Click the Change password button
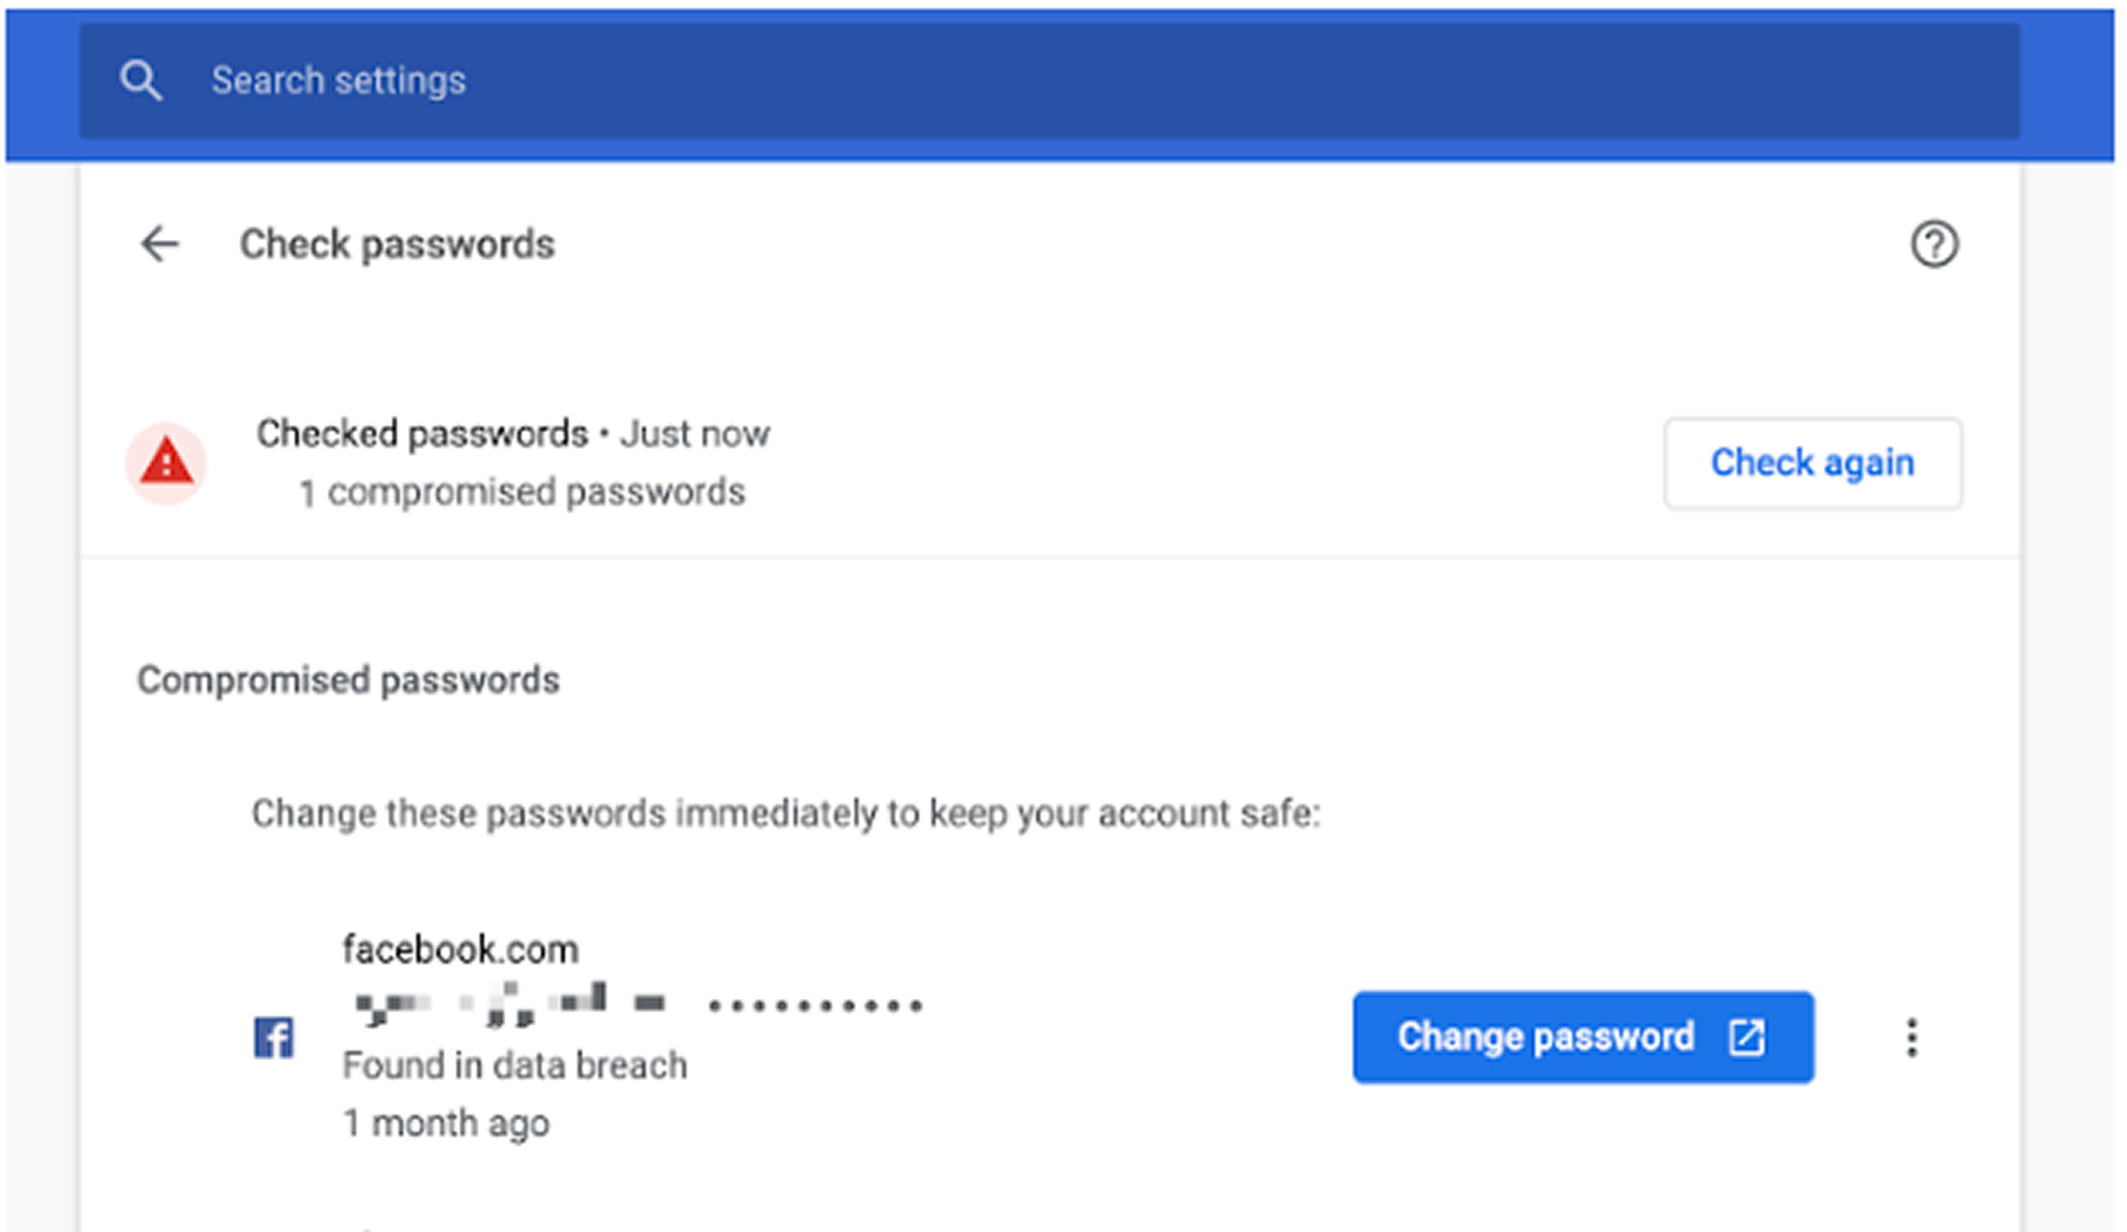The image size is (2127, 1232). [1583, 1037]
